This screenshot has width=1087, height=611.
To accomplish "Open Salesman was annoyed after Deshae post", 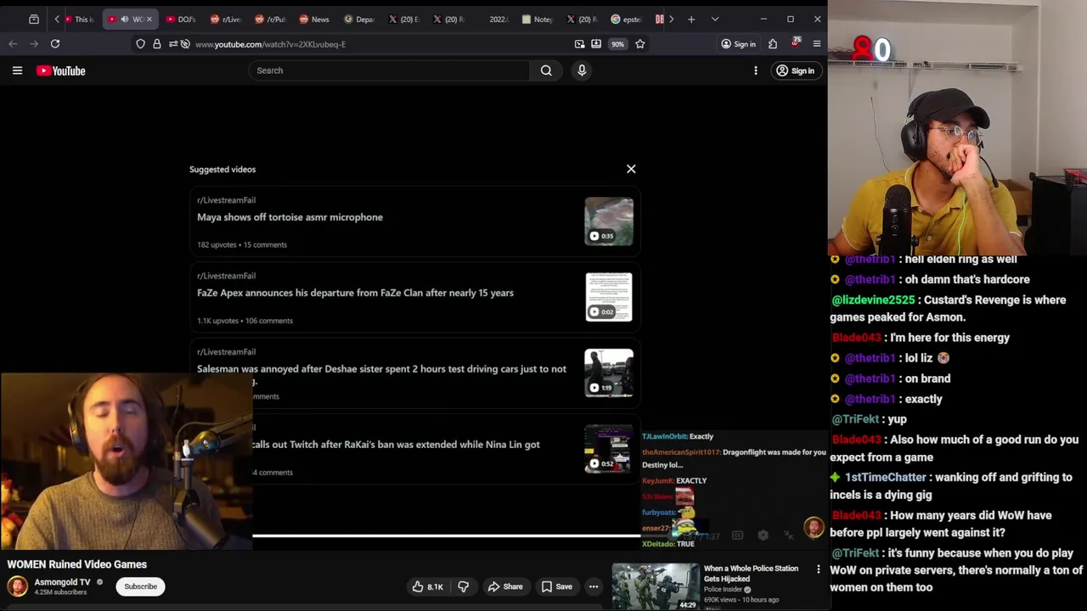I will 381,369.
